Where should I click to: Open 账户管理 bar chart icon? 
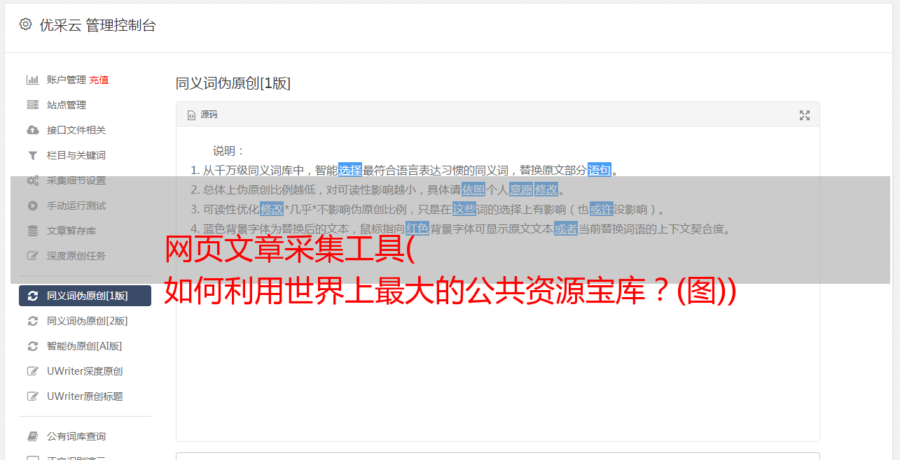(x=32, y=80)
